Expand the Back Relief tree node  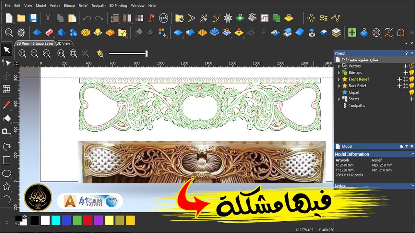tap(339, 86)
